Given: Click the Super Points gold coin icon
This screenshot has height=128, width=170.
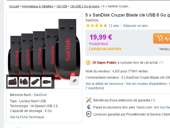Looking at the screenshot, I should point(88,63).
